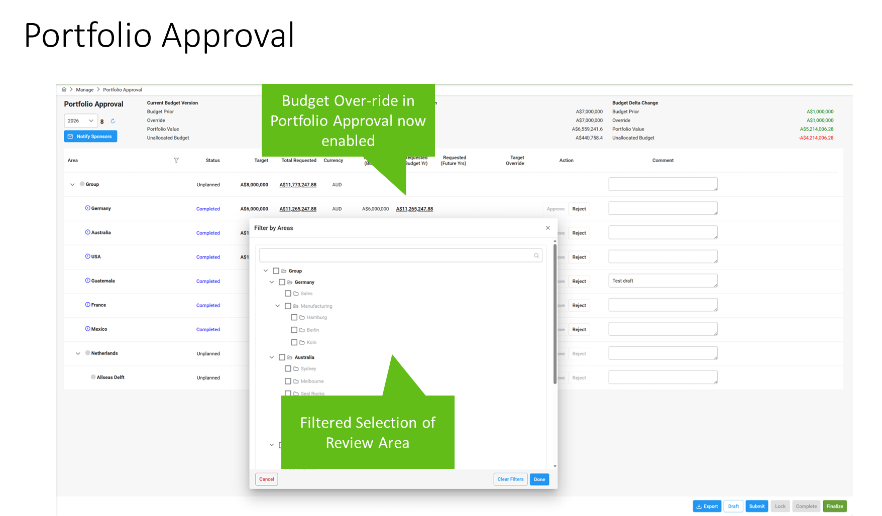Open the Area column filter icon
Viewport: 882px width, 516px height.
pos(176,161)
